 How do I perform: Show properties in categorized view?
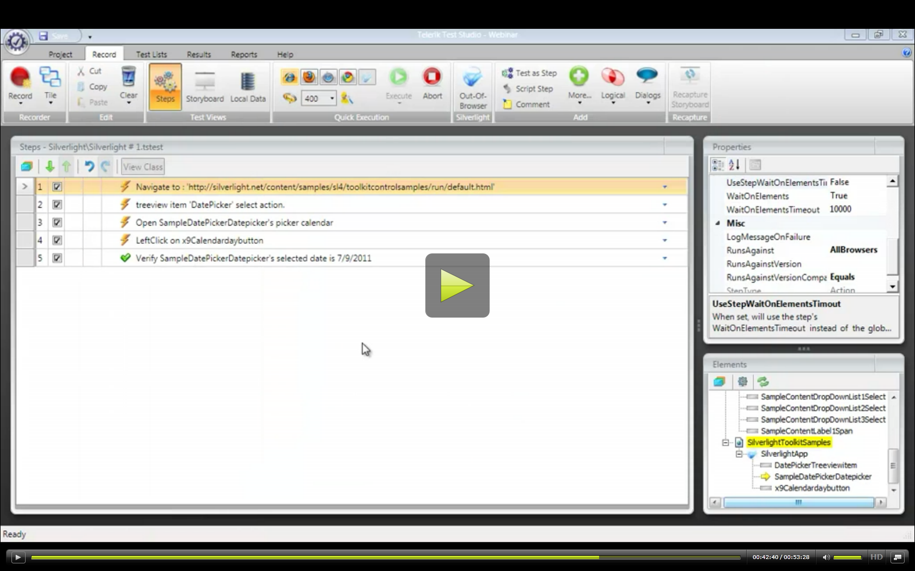click(718, 165)
